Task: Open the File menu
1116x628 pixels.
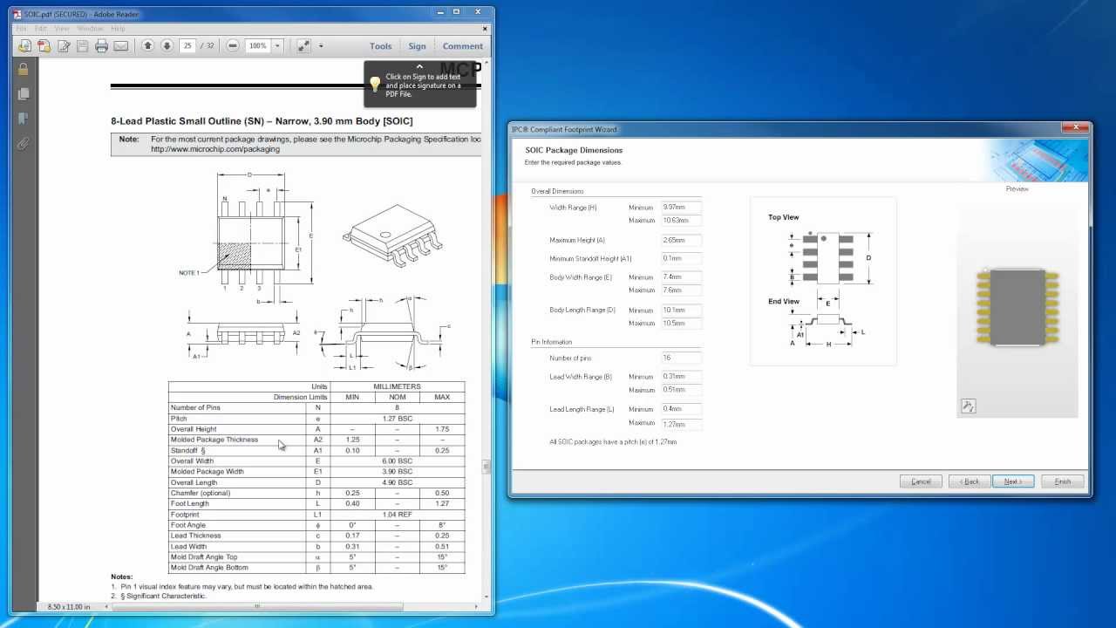Action: (22, 29)
